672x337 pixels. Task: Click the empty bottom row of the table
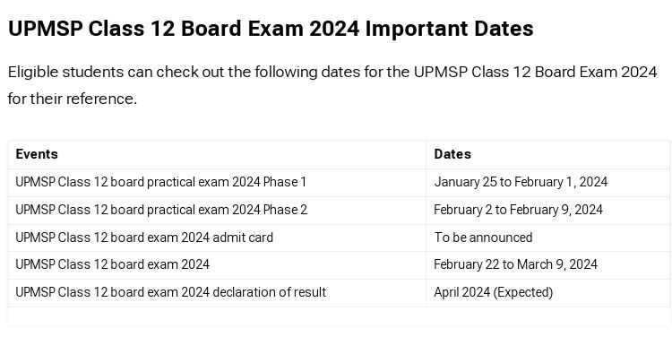(339, 316)
